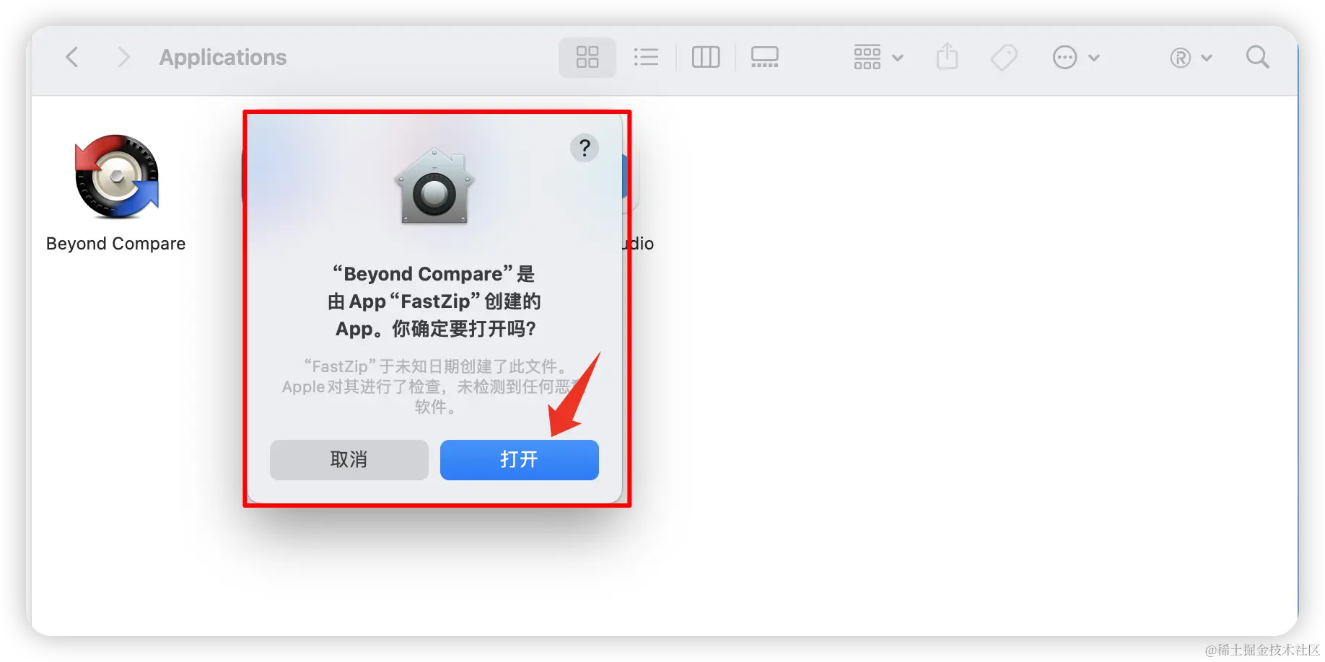The height and width of the screenshot is (662, 1325).
Task: Open the group-by options dropdown
Action: 878,57
